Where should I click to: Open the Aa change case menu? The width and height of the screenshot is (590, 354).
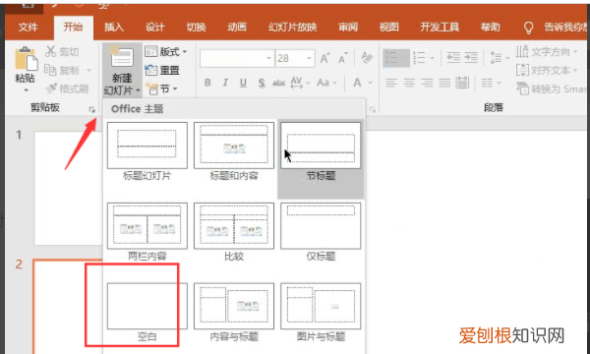[x=326, y=83]
